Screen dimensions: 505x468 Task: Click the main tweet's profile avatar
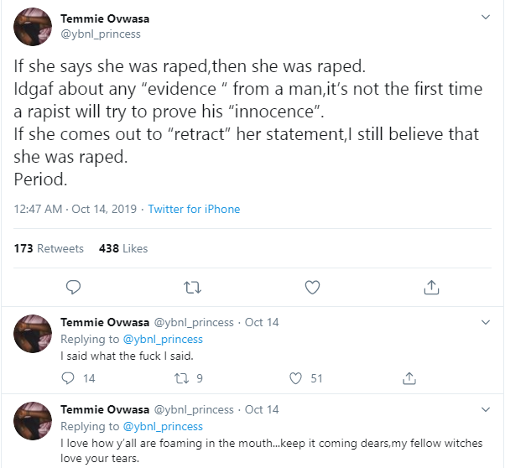[34, 26]
